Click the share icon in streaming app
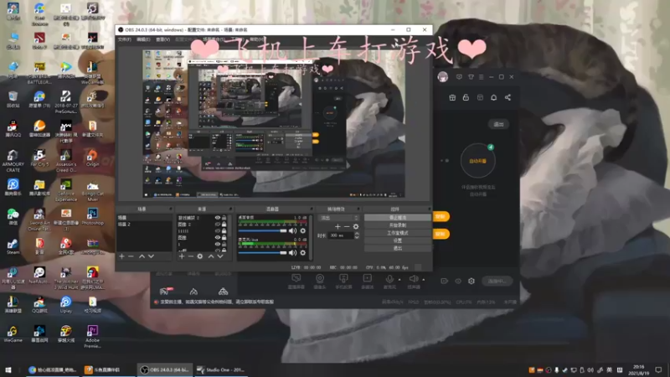The width and height of the screenshot is (670, 377). [508, 97]
